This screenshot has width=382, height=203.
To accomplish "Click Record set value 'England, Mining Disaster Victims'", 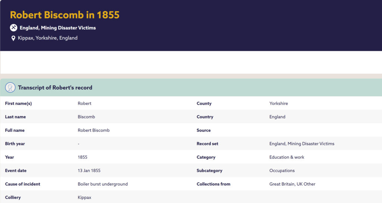I will (x=302, y=144).
